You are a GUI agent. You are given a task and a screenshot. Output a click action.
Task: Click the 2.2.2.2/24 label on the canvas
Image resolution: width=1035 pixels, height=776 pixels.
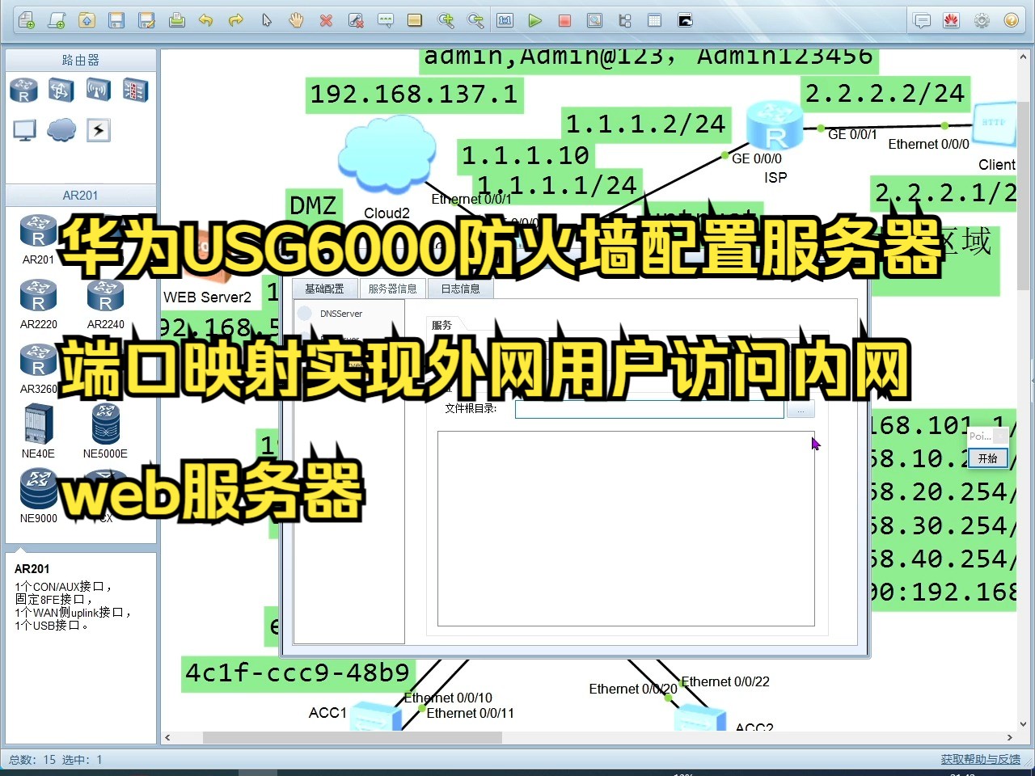pyautogui.click(x=885, y=94)
